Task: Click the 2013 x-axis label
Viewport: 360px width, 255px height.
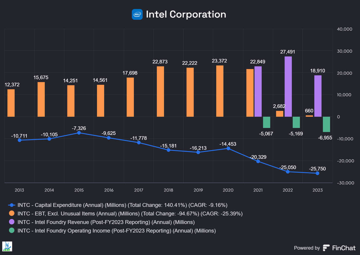Action: click(19, 190)
